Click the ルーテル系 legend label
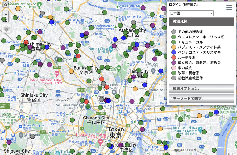This screenshot has width=237, height=155. tap(186, 58)
